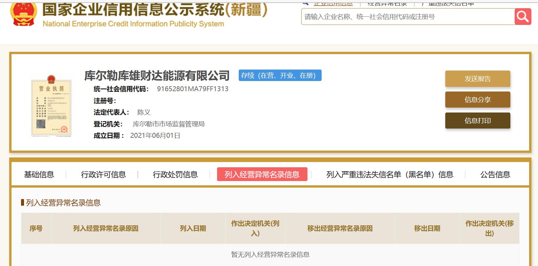
Task: Click the 移出日期 column header
Action: coord(427,228)
